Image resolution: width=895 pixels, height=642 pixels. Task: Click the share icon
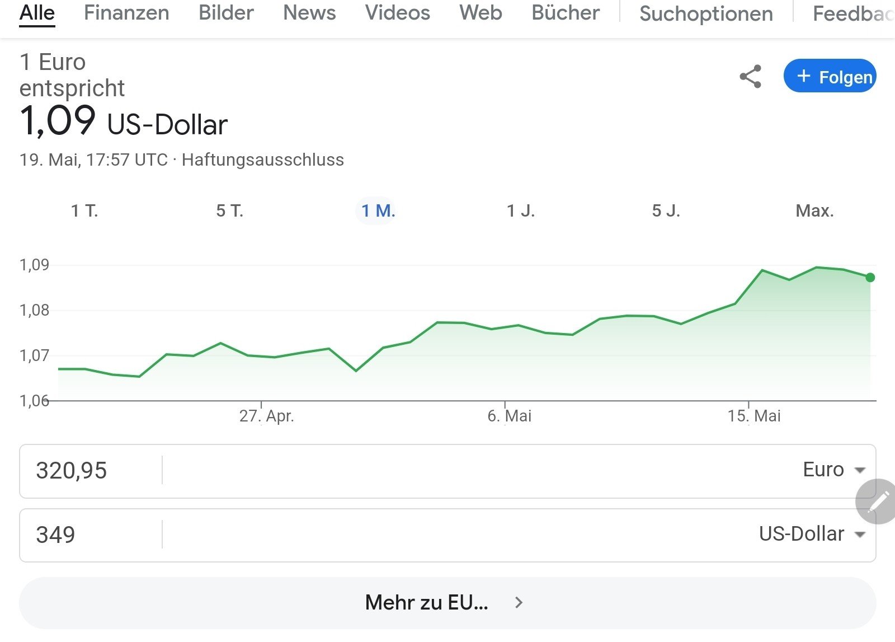750,76
